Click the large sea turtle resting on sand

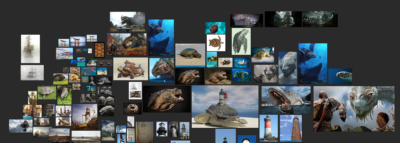tap(190, 55)
